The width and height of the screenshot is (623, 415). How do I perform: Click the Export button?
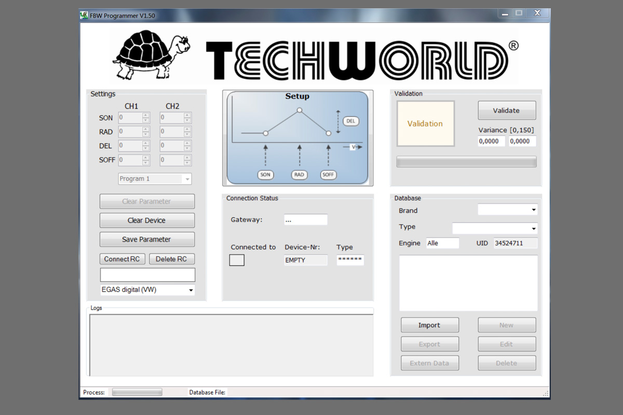click(430, 344)
